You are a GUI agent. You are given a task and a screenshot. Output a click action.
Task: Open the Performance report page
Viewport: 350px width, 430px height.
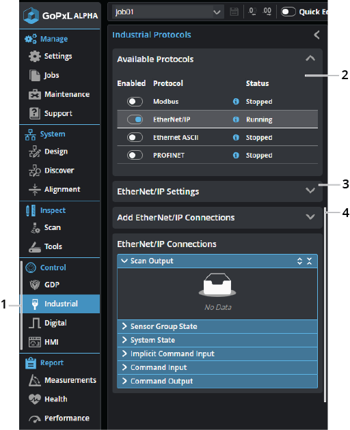tap(59, 418)
